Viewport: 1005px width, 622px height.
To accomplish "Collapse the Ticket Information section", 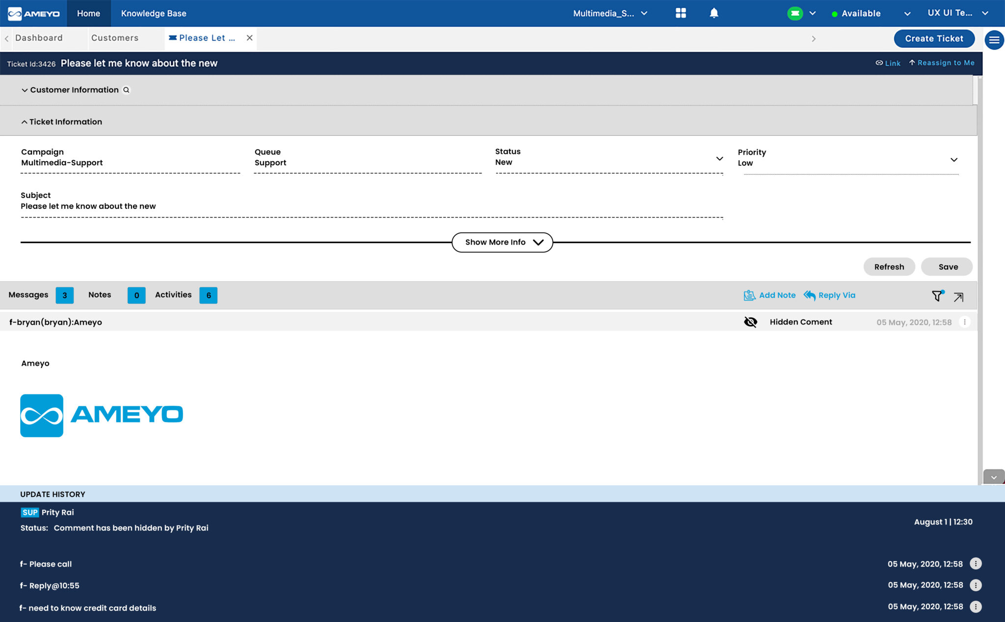I will click(x=24, y=121).
